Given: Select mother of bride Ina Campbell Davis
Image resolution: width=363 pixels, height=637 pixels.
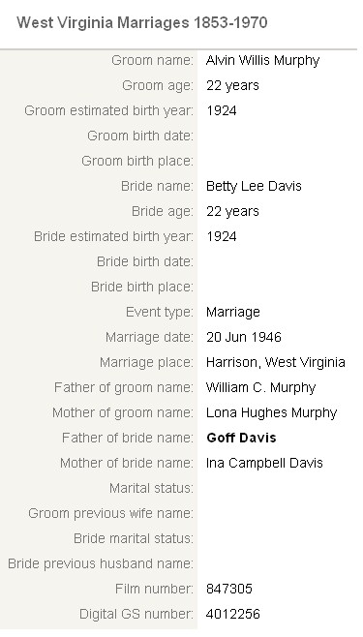Looking at the screenshot, I should (x=264, y=463).
